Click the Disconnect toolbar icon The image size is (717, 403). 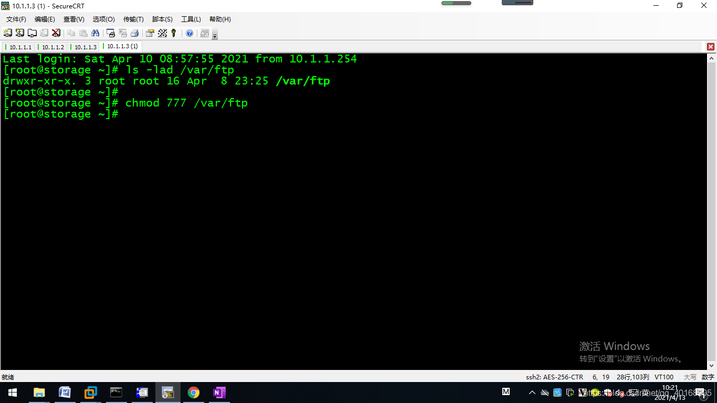[56, 33]
